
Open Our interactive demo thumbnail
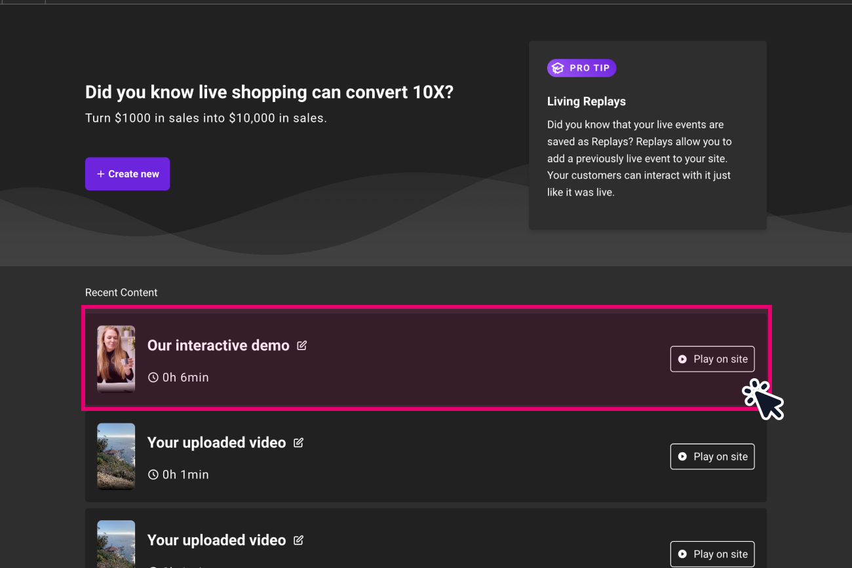(x=116, y=359)
